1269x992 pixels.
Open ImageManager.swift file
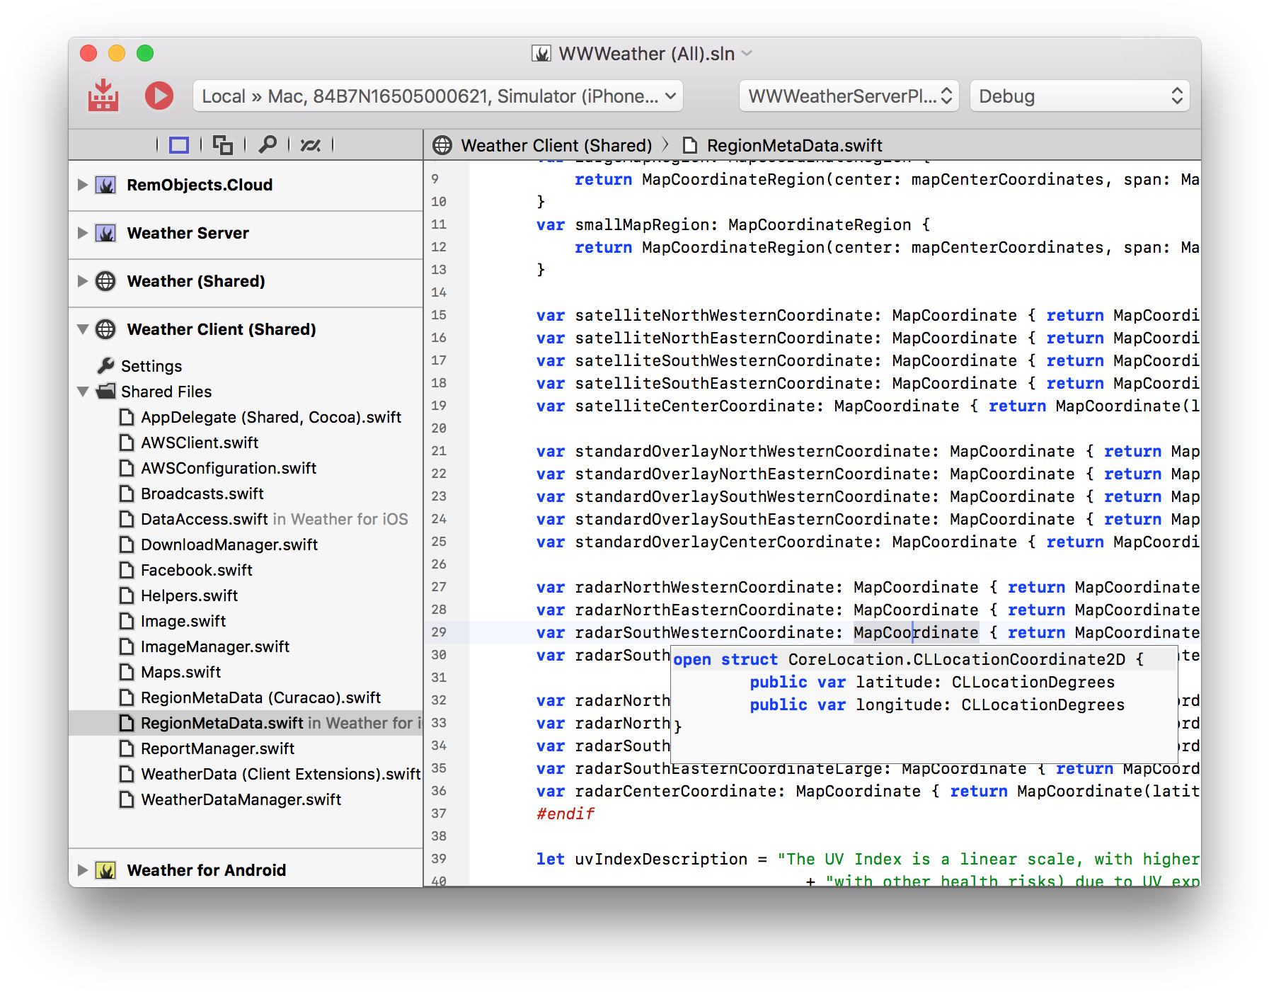[x=215, y=646]
